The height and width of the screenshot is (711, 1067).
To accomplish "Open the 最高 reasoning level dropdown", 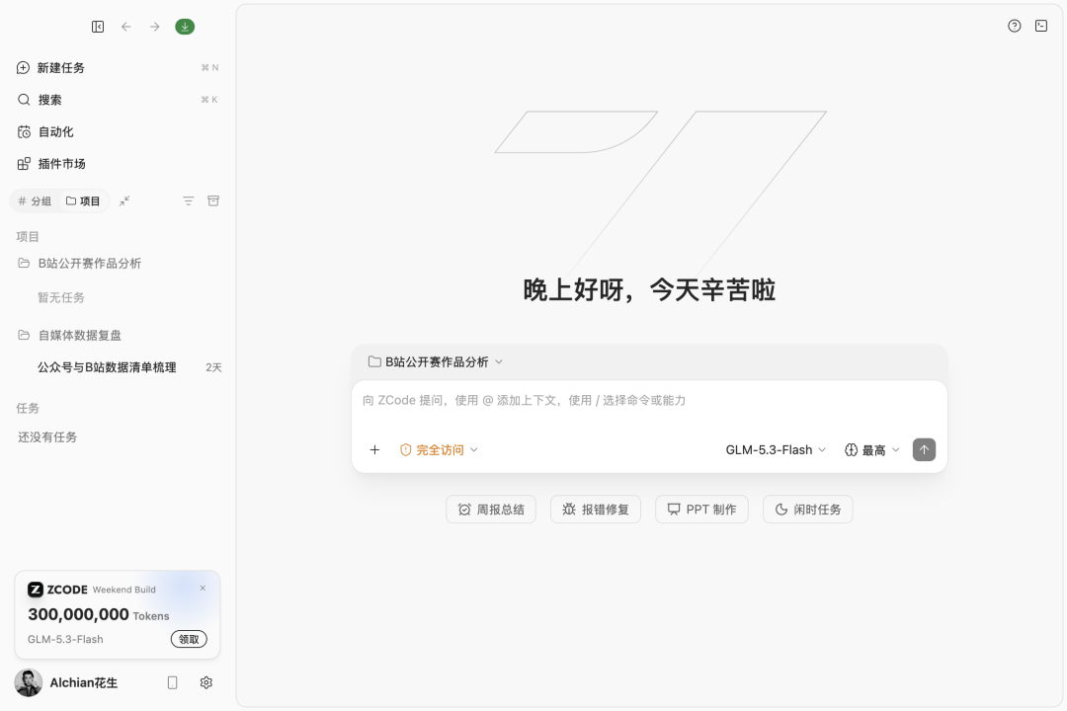I will [872, 449].
